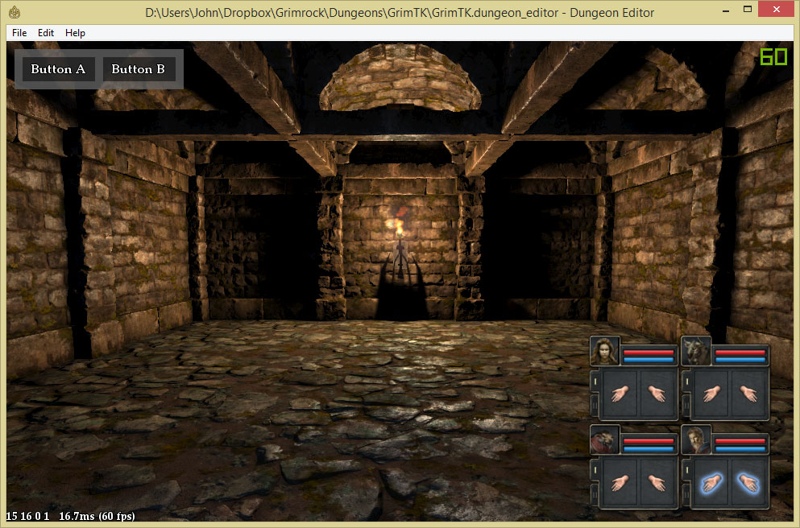Open the Help menu
Viewport: 800px width, 528px height.
click(75, 33)
